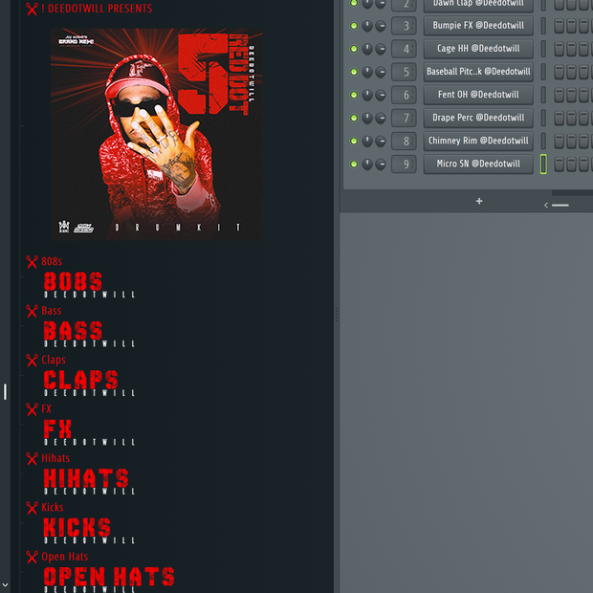Viewport: 593px width, 593px height.
Task: Click the Open Hats folder scissors icon
Action: tap(32, 557)
